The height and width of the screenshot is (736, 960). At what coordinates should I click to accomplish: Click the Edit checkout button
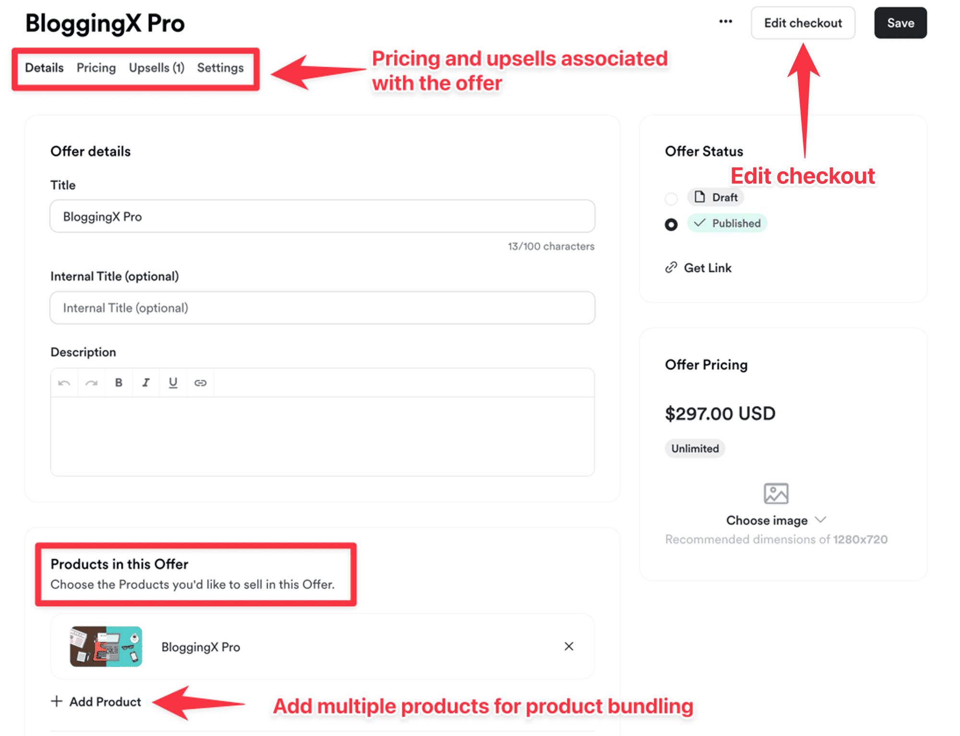point(803,23)
